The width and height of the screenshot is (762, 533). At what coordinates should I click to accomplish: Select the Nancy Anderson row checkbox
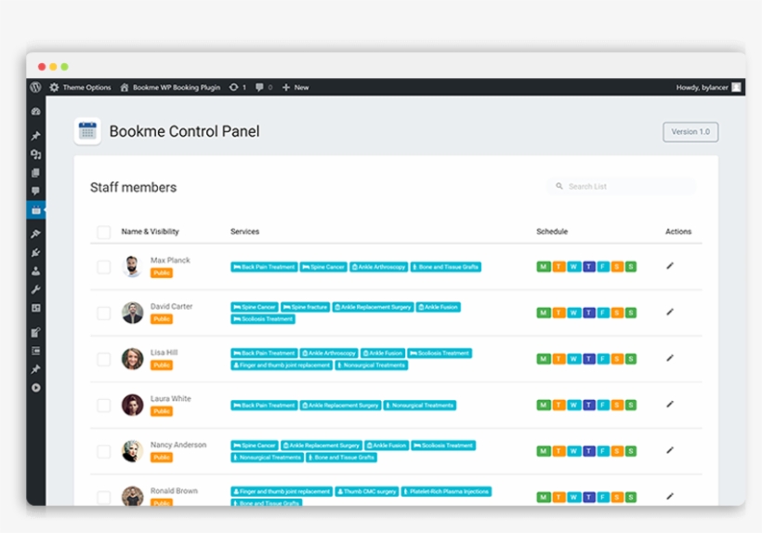point(103,451)
